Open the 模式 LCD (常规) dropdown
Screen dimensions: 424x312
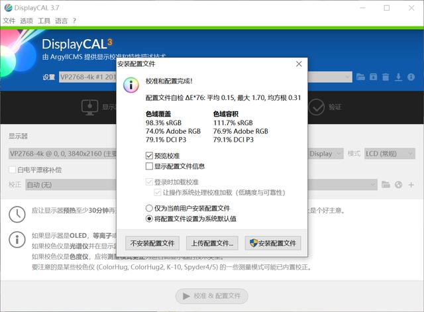click(390, 154)
